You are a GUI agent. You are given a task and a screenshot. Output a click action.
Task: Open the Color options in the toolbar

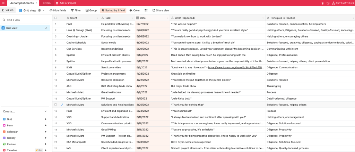click(134, 10)
